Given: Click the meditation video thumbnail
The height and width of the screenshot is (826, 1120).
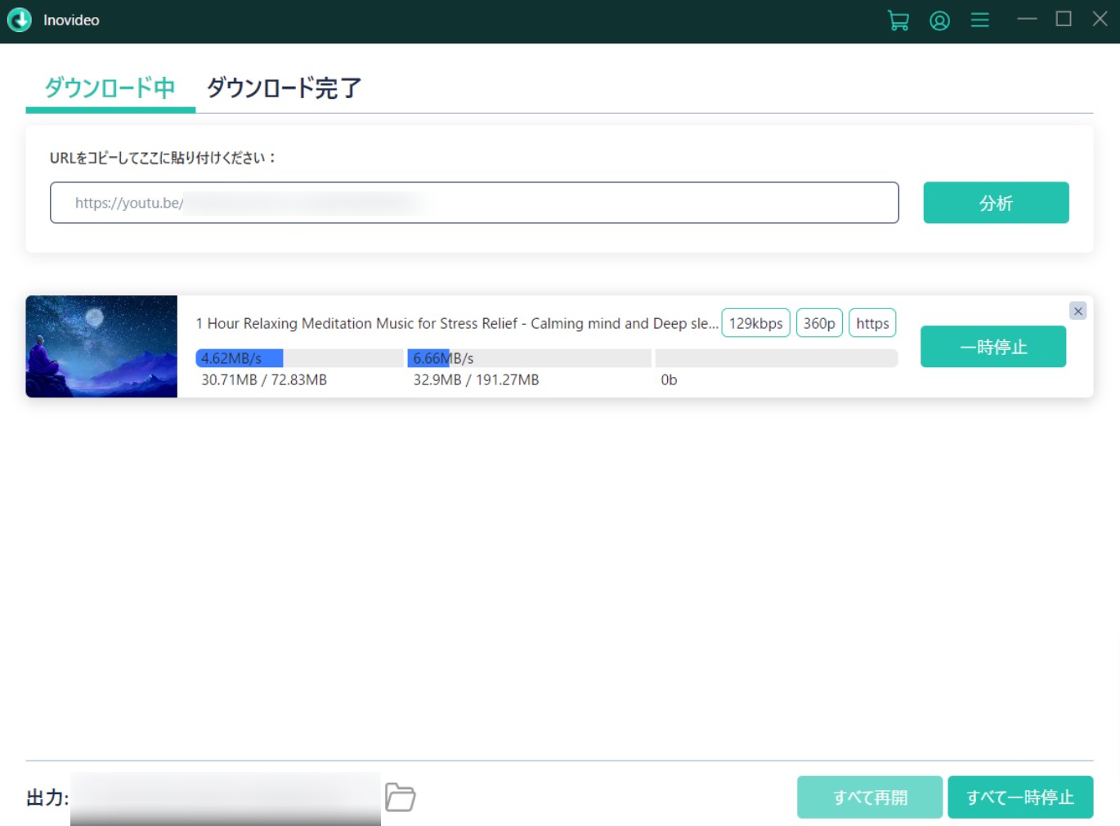Looking at the screenshot, I should 101,347.
